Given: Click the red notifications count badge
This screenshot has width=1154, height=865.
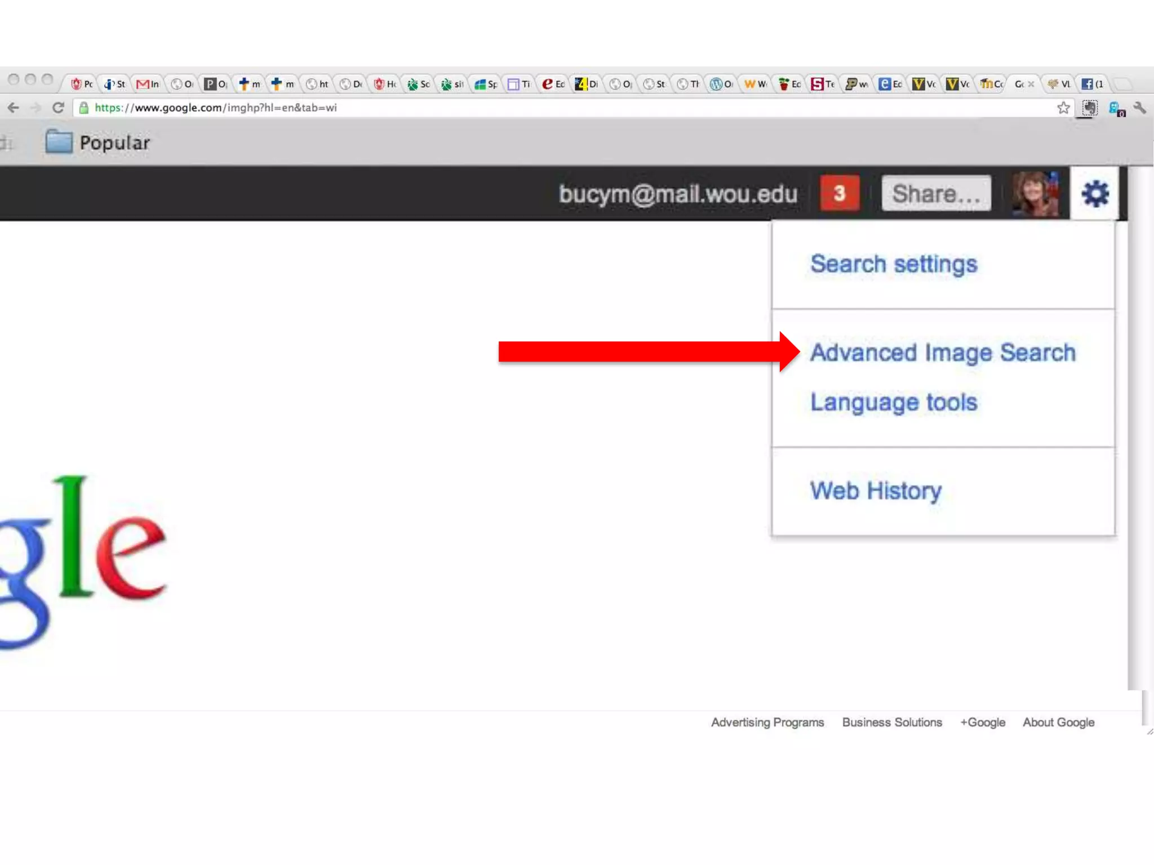Looking at the screenshot, I should click(840, 193).
